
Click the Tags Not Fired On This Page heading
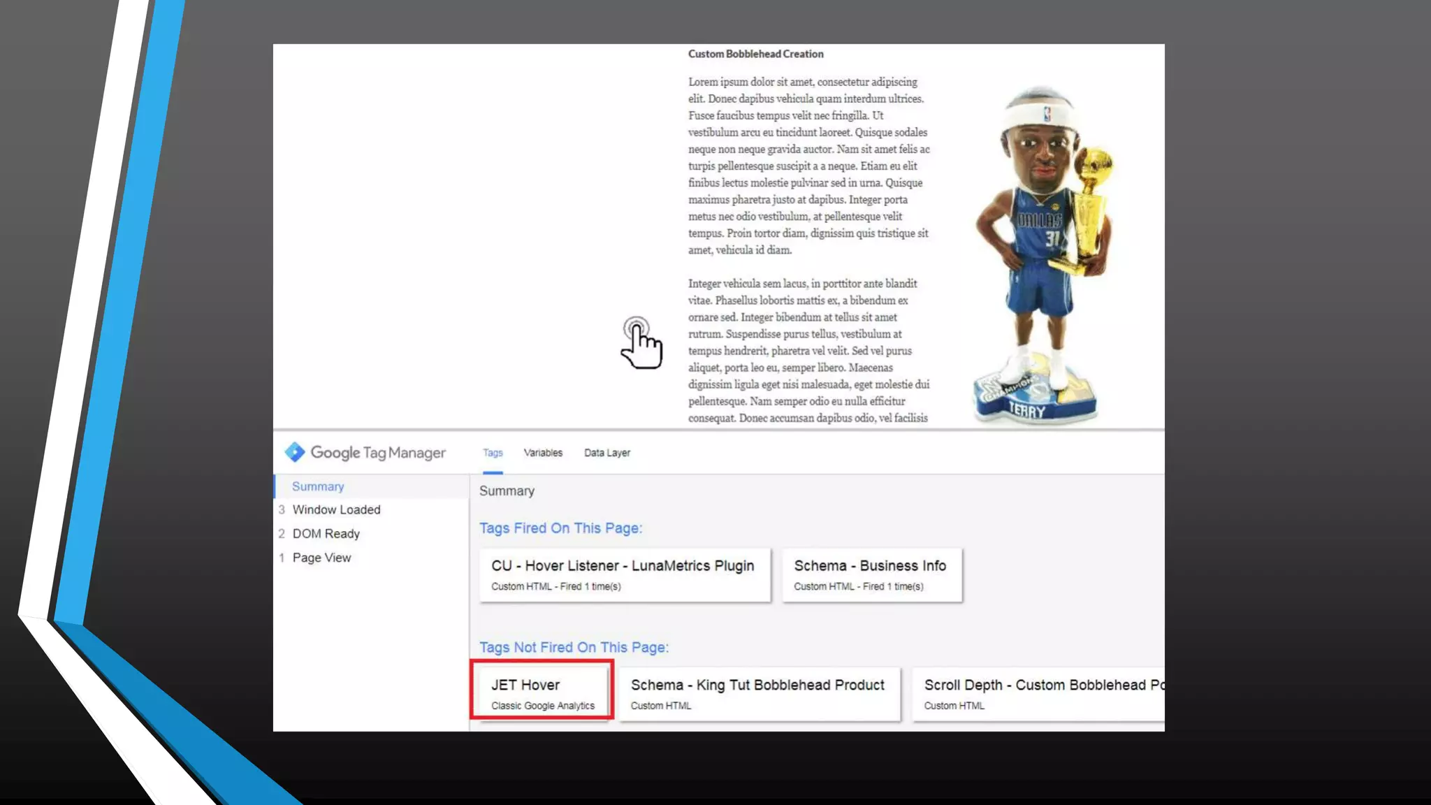point(574,647)
